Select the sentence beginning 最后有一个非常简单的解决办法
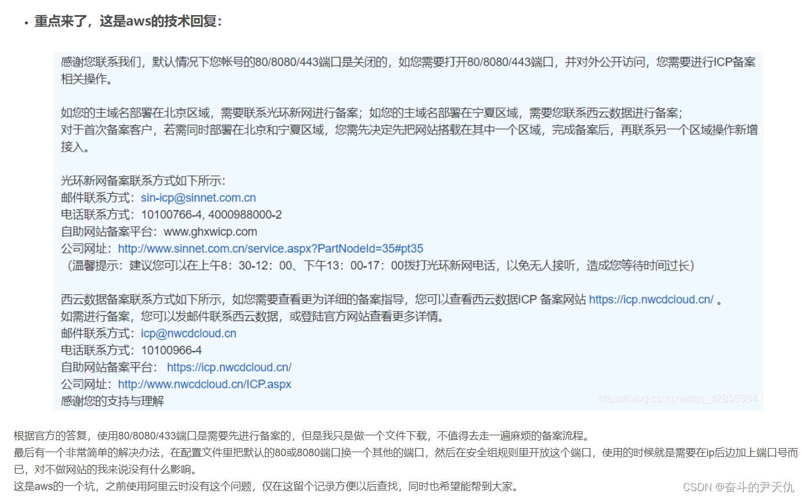This screenshot has height=498, width=803. [x=406, y=461]
